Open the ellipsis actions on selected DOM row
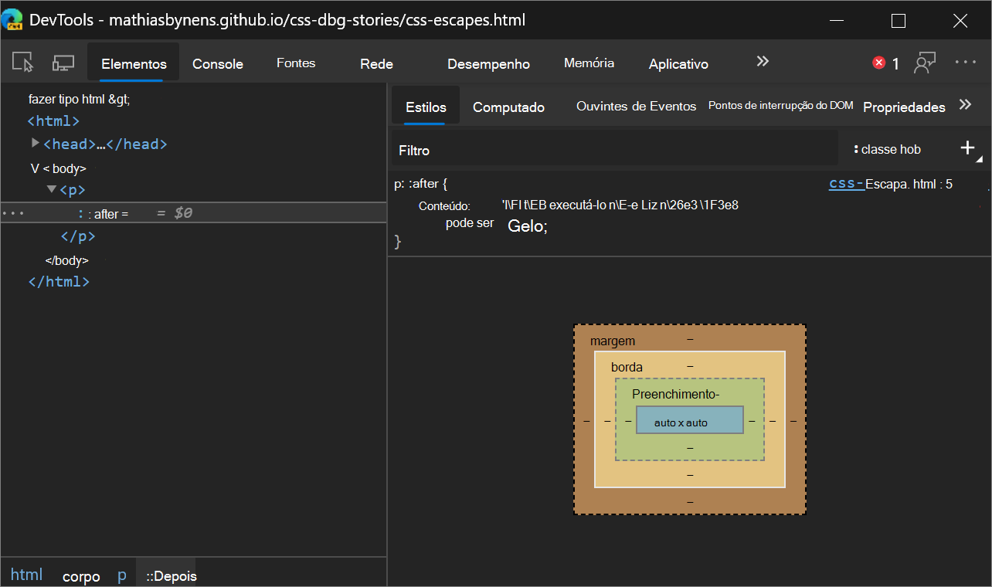 [12, 212]
